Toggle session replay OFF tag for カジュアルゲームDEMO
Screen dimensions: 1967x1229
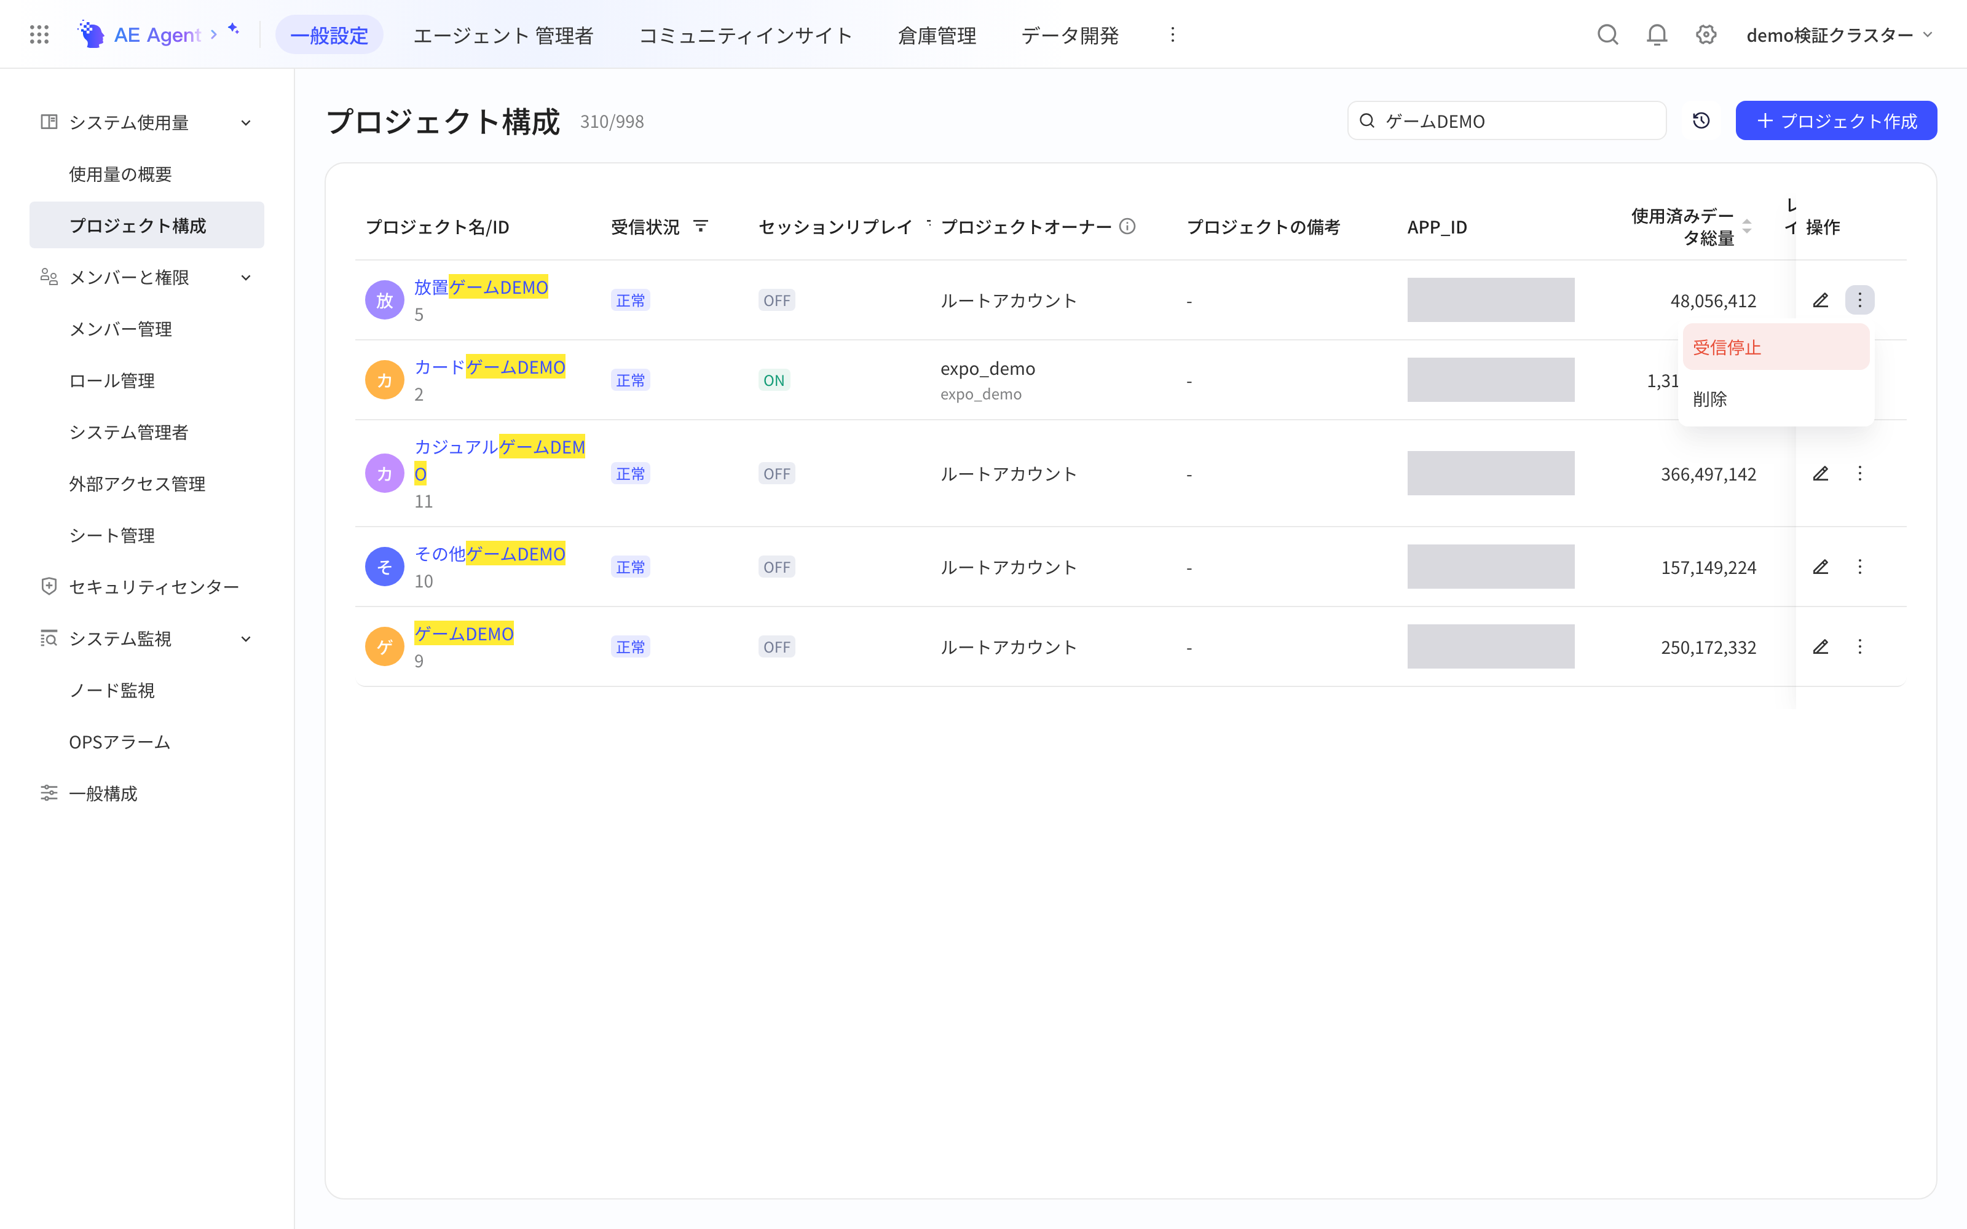pyautogui.click(x=776, y=473)
